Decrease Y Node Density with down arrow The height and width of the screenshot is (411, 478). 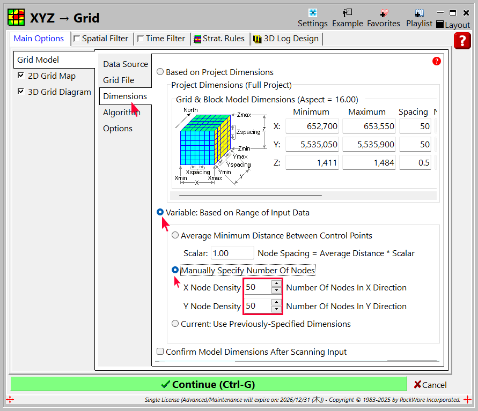[x=276, y=309]
